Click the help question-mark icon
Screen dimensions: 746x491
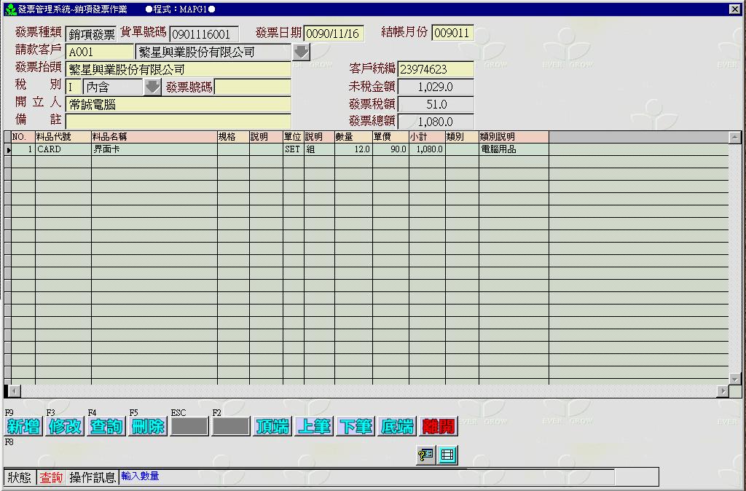coord(425,455)
